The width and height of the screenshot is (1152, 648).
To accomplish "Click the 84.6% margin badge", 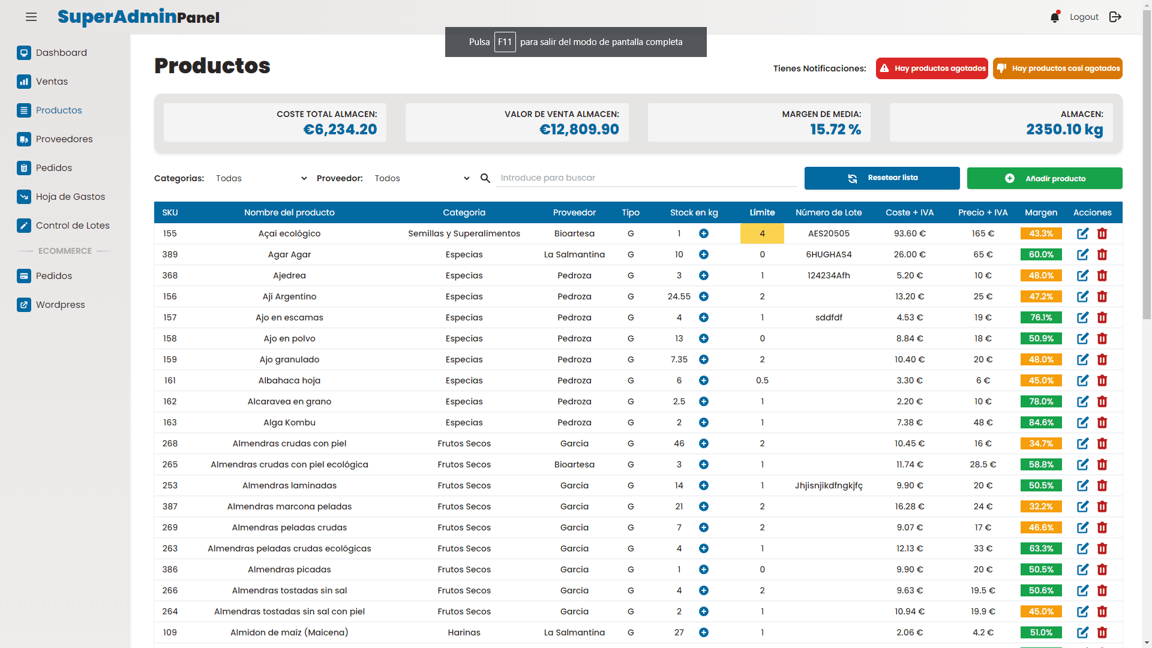I will tap(1041, 422).
